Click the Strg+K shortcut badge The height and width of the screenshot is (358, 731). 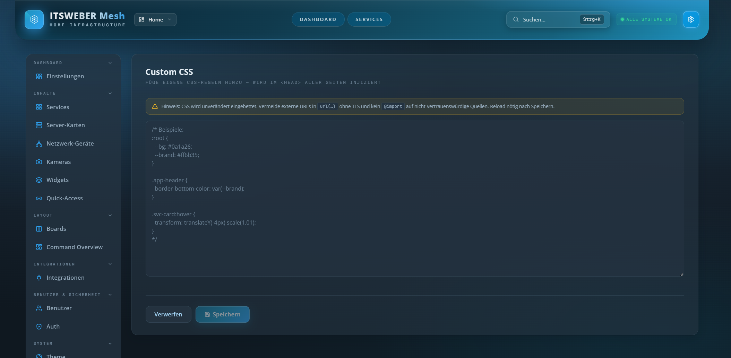[x=592, y=19]
